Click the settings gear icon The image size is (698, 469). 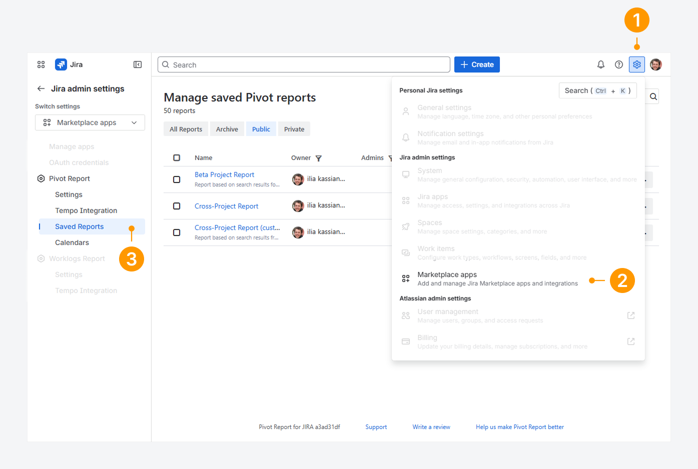point(637,64)
